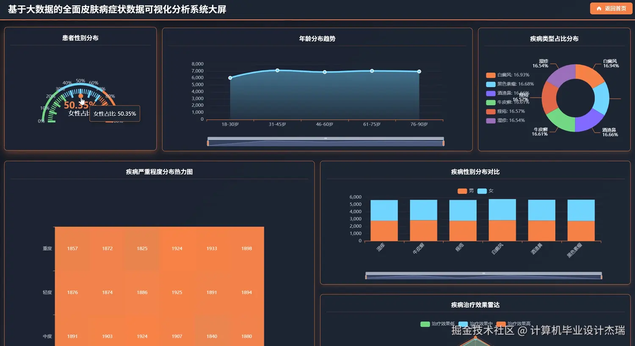This screenshot has width=635, height=346.
Task: Open the homepage via 返回首页 button
Action: pos(611,8)
